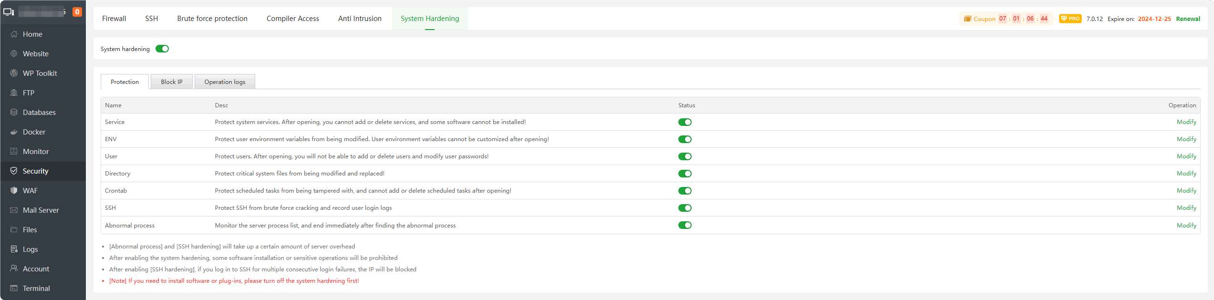Open Files in the sidebar menu
The height and width of the screenshot is (300, 1214).
pos(30,230)
